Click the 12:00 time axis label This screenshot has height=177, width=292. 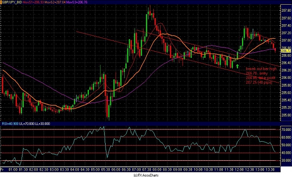(239, 170)
